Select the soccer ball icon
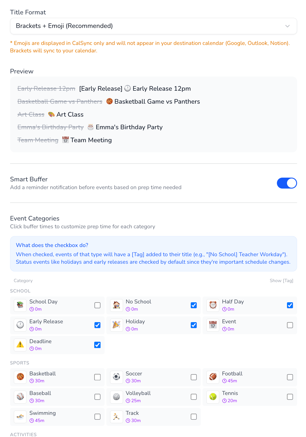 116,377
